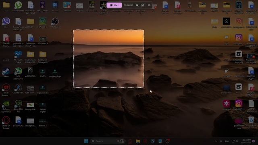Screen dimensions: 258x145
Task: Open the Driver Booster 11 shortcut
Action: (6, 90)
